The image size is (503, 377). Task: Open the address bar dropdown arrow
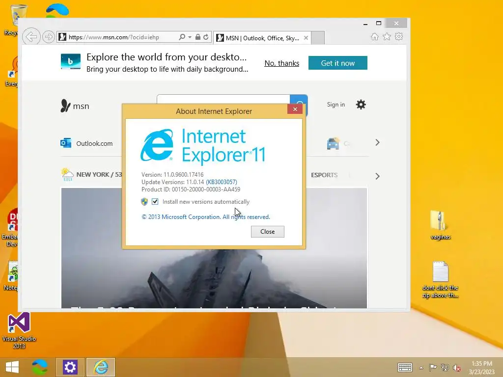[190, 37]
